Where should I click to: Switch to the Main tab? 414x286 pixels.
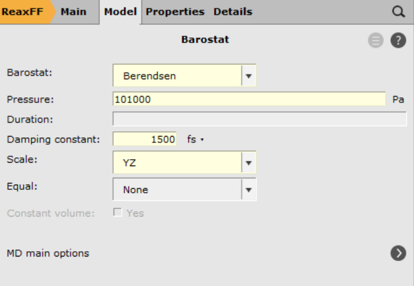click(74, 12)
